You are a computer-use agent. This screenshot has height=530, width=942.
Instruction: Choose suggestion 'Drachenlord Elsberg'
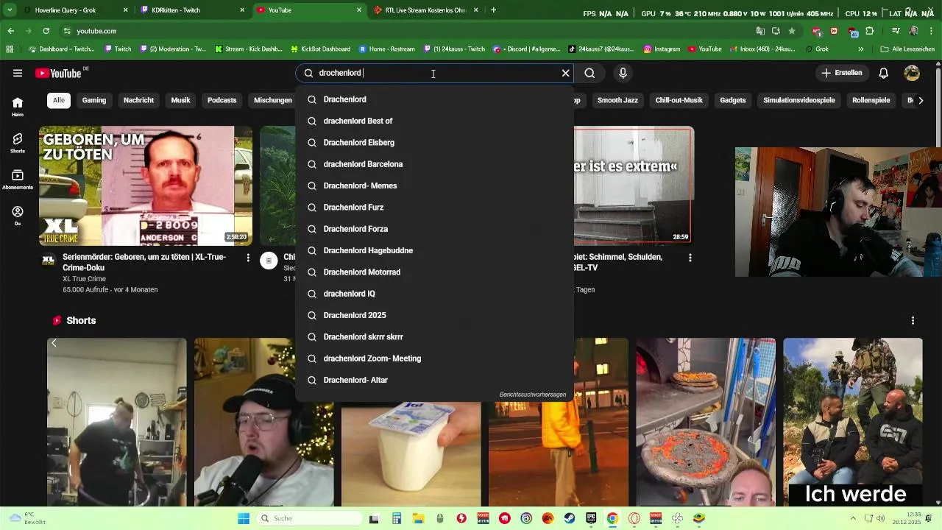coord(434,143)
